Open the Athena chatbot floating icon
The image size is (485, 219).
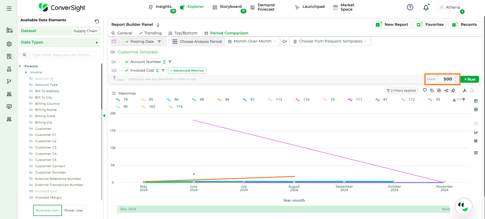(464, 206)
